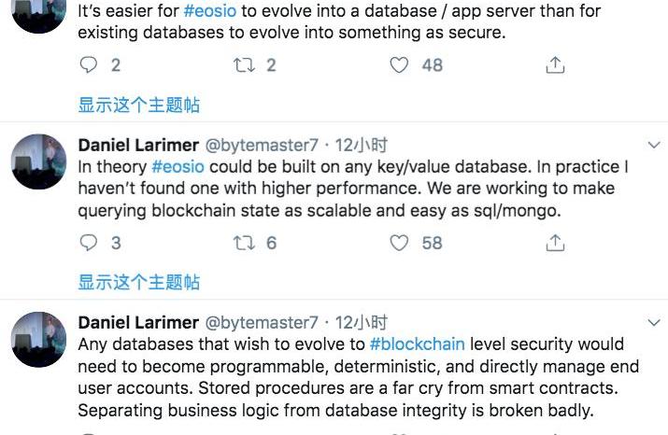This screenshot has height=435, width=668.
Task: Show thread link under 58-likes tweet
Action: 139,282
